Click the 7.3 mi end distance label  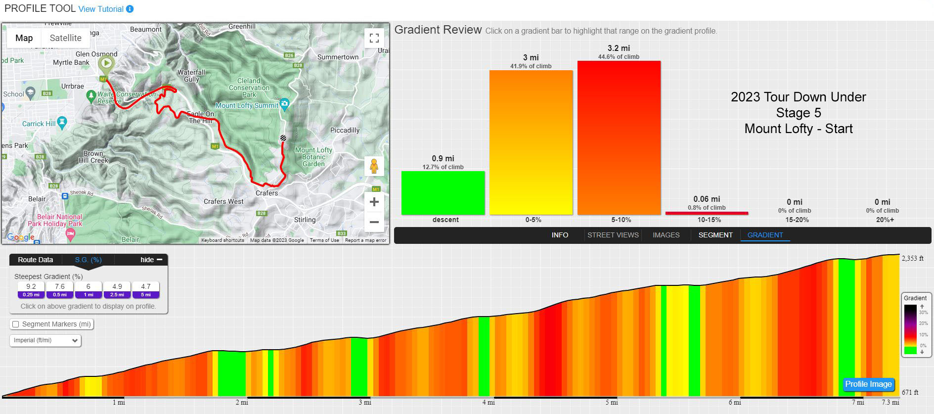(x=890, y=403)
